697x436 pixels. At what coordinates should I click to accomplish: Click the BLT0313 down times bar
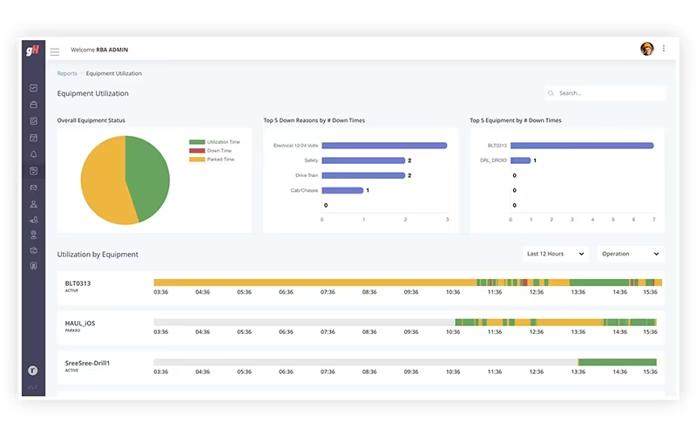click(582, 146)
